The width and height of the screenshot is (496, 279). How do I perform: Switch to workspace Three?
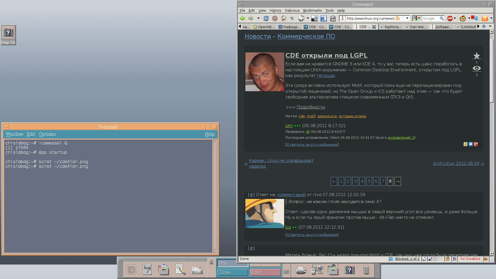[x=233, y=272]
